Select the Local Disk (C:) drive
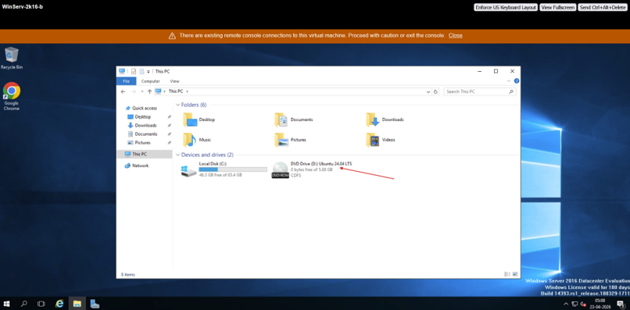This screenshot has width=630, height=310. [x=224, y=169]
